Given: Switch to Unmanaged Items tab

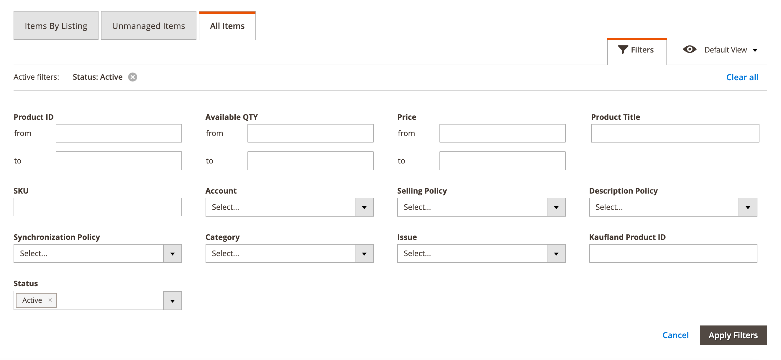Looking at the screenshot, I should [149, 25].
